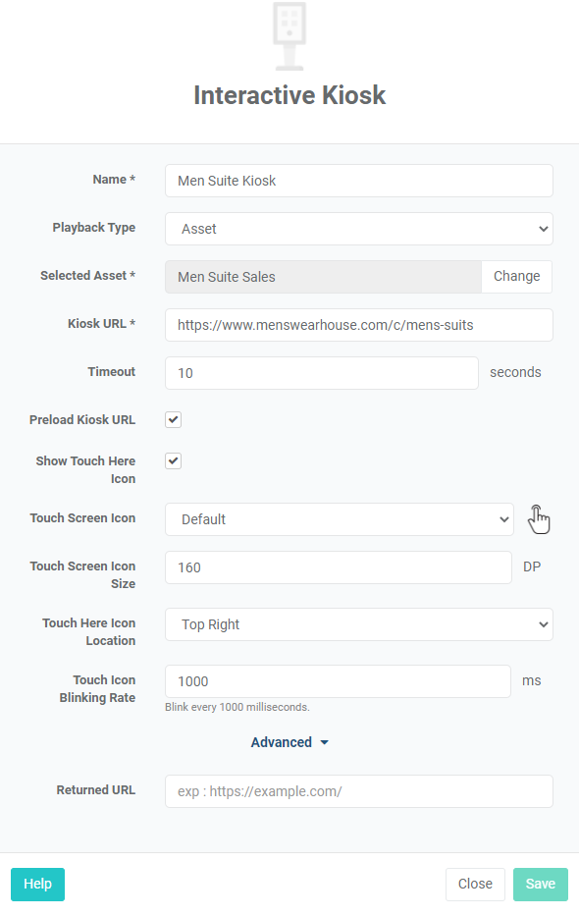Screen dimensions: 579x916
Task: Click the Save button
Action: (x=541, y=884)
